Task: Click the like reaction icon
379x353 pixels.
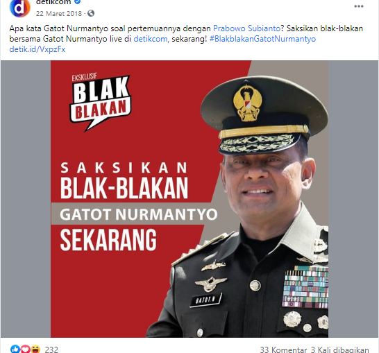Action: tap(15, 350)
